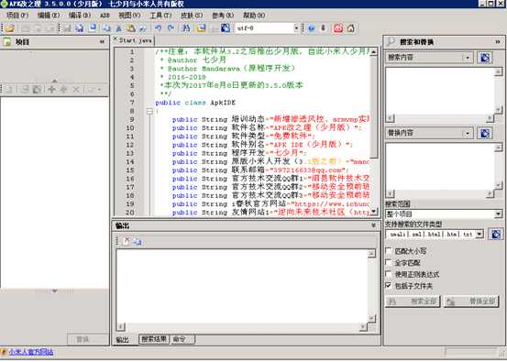Click the plus icon in project panel toolbar

[x=51, y=89]
